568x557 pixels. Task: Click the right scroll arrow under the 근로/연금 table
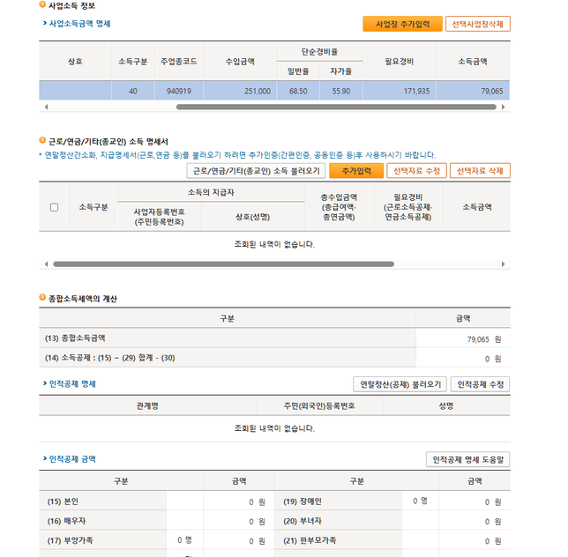(504, 264)
